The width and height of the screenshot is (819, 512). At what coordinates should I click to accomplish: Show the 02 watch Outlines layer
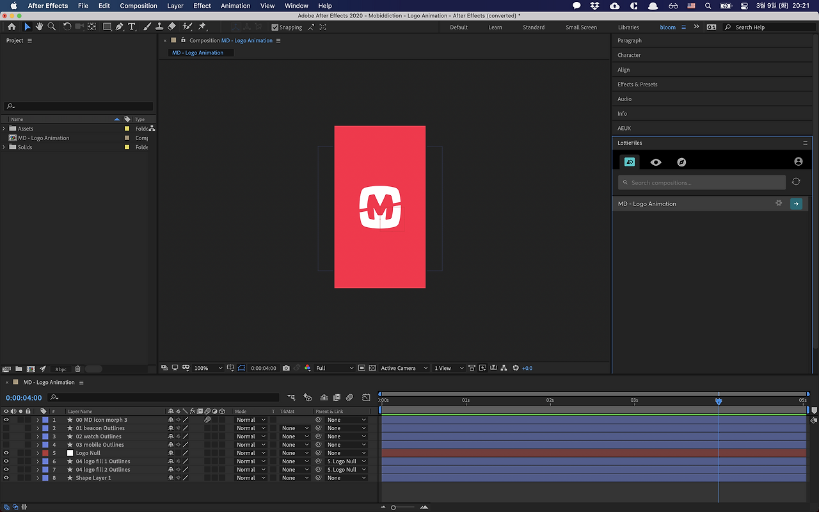tap(6, 436)
